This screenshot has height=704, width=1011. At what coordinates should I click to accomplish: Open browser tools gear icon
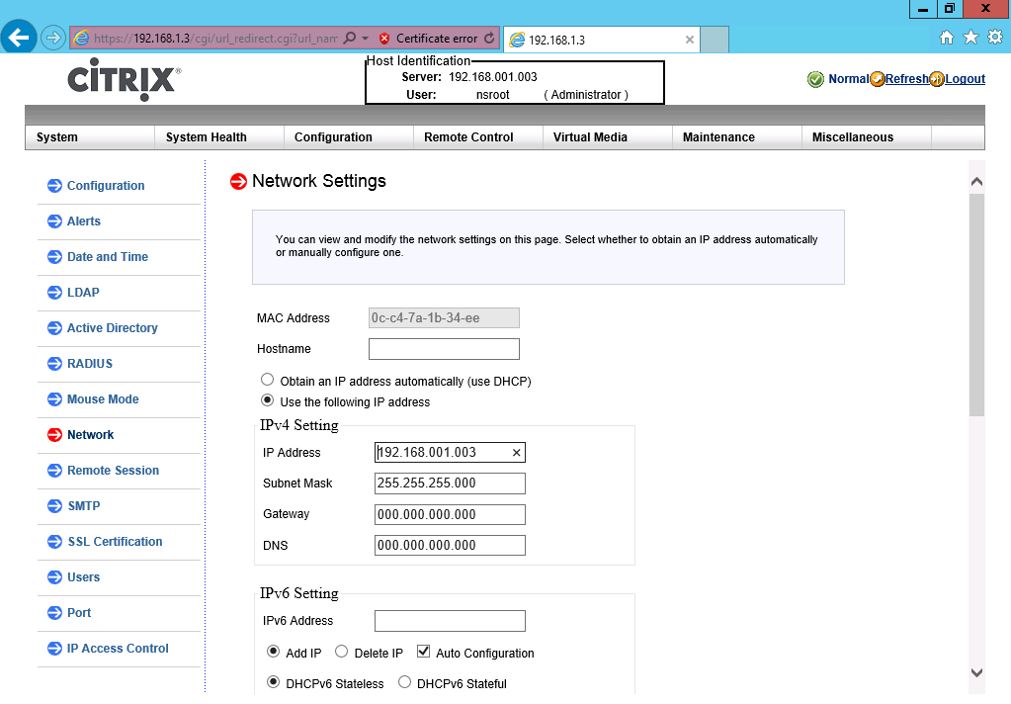point(995,38)
